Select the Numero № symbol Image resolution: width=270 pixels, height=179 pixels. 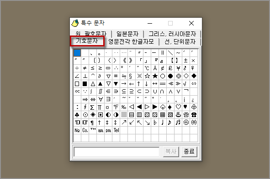click(77, 130)
